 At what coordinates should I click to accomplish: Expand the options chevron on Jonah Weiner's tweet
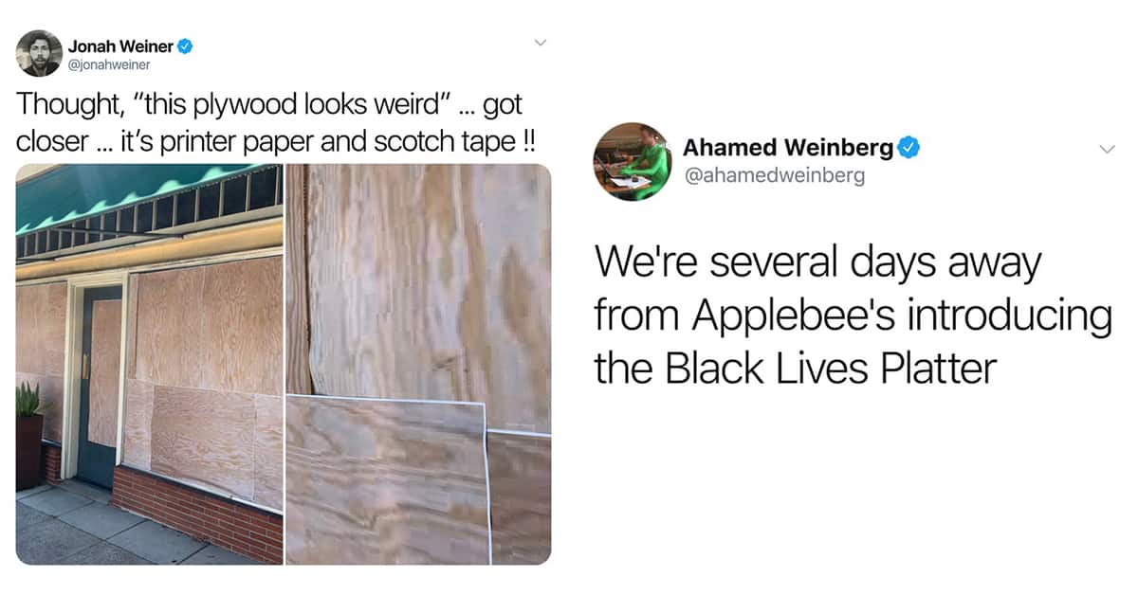(x=541, y=43)
